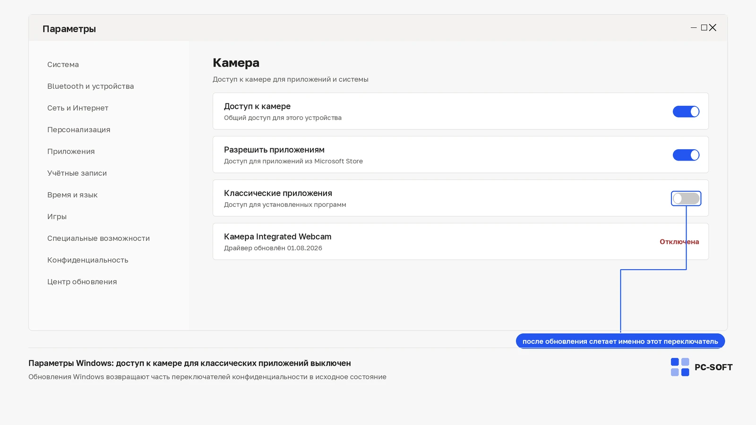Click 'Доступ для приложений из Microsoft Store' text
Viewport: 756px width, 425px height.
293,161
